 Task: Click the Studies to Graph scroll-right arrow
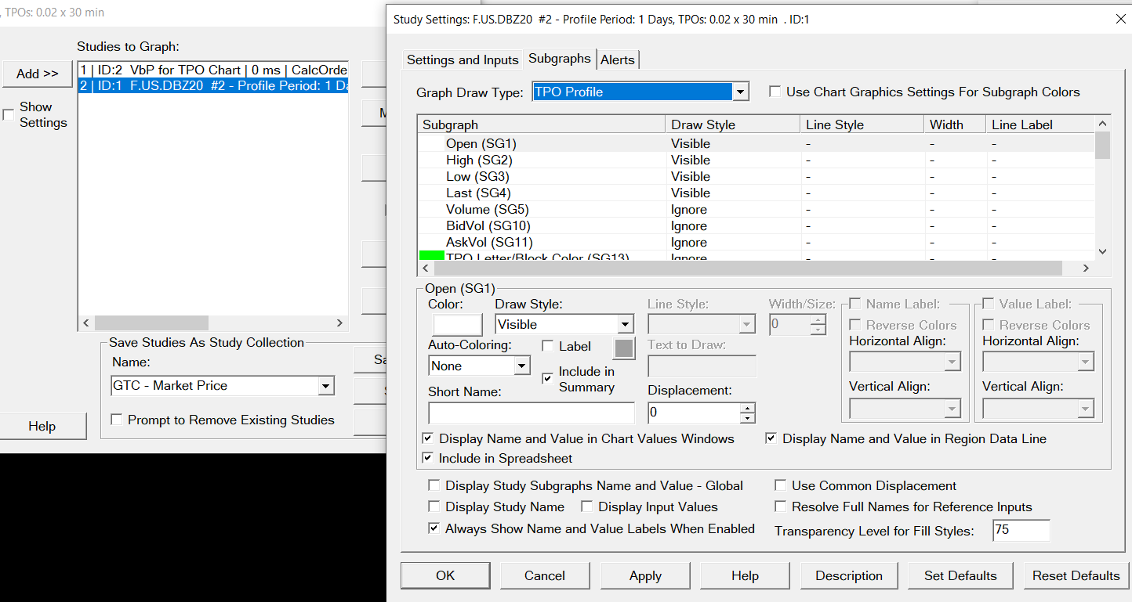(339, 323)
